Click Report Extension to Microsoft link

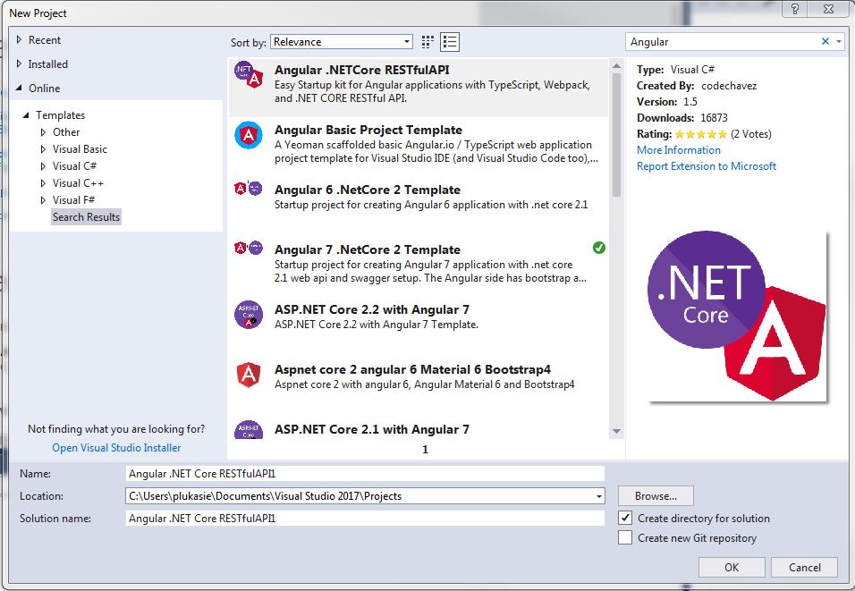point(707,165)
